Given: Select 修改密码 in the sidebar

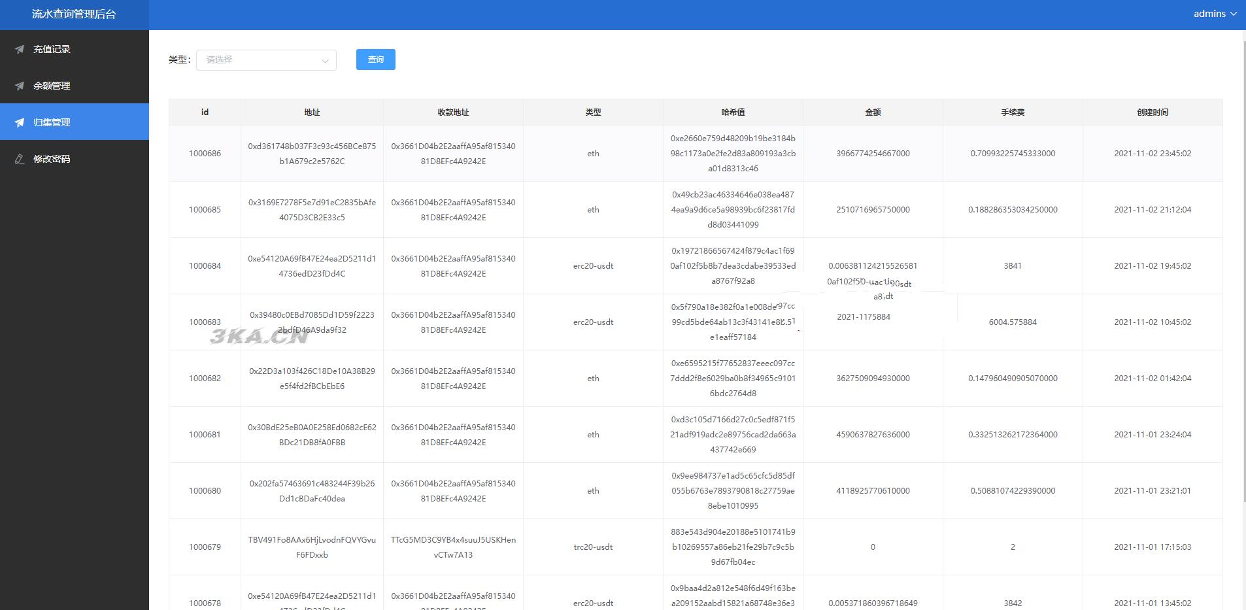Looking at the screenshot, I should click(x=52, y=159).
